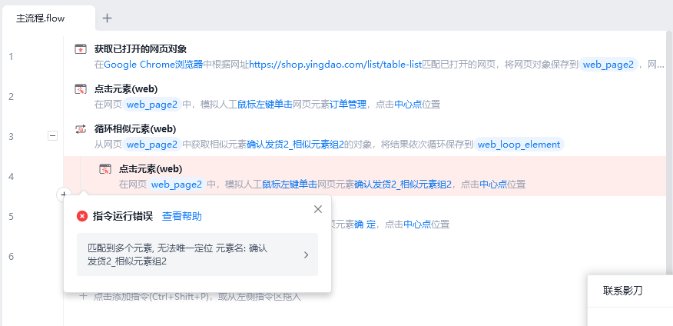Click the step 4 点击元素(web) icon

coord(105,169)
